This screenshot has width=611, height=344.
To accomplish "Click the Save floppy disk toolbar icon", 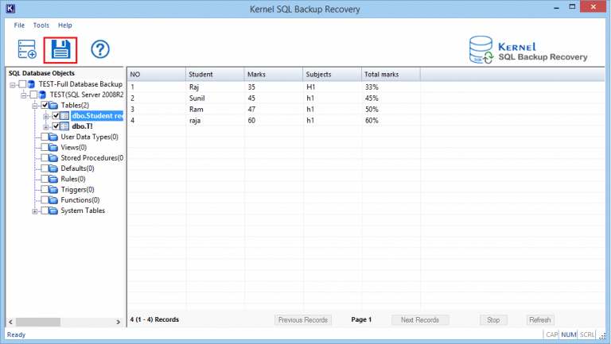I will point(60,50).
